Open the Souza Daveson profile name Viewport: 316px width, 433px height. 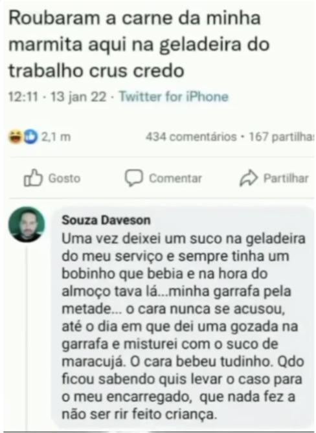coord(106,220)
